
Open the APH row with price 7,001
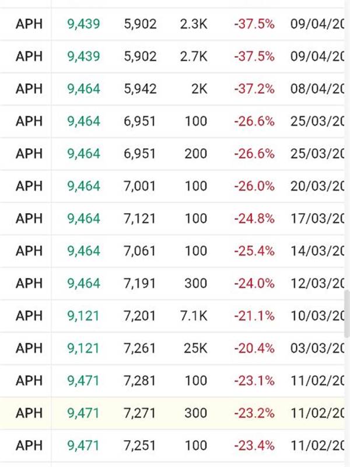coord(29,186)
